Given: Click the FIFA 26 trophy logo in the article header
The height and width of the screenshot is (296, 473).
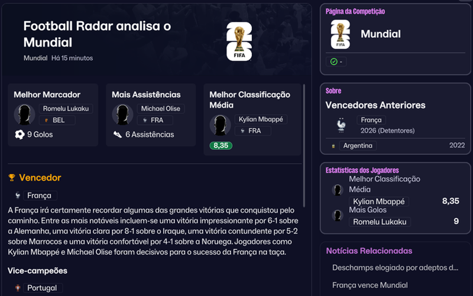Looking at the screenshot, I should tap(239, 41).
